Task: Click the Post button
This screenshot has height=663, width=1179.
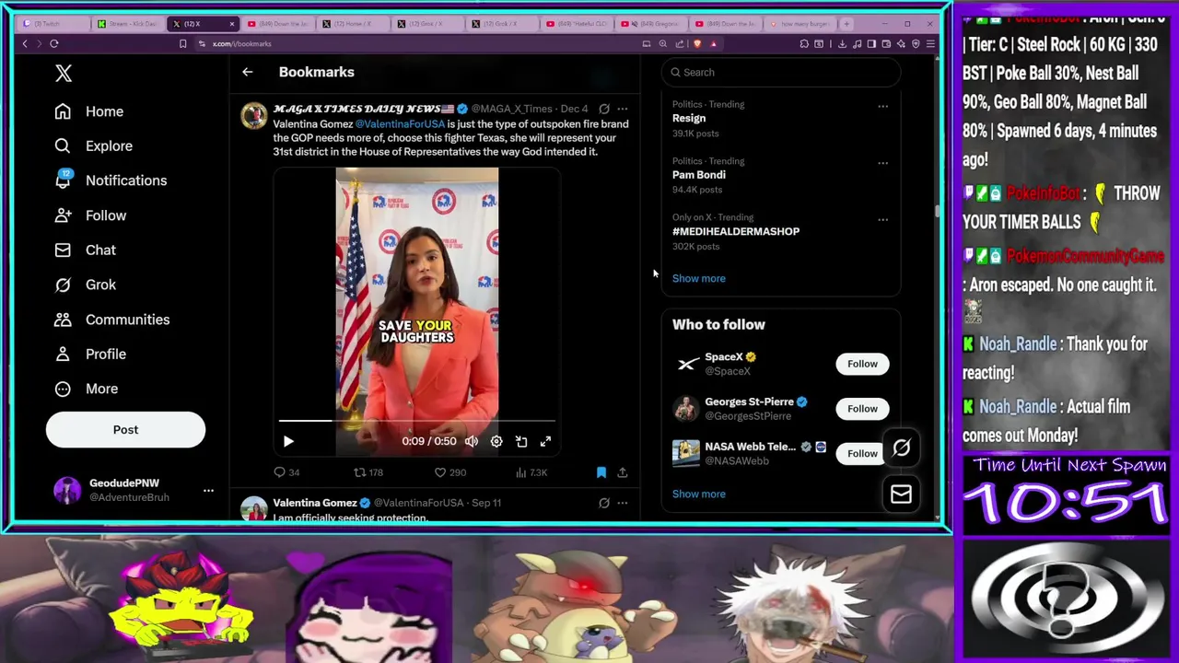Action: pyautogui.click(x=125, y=430)
